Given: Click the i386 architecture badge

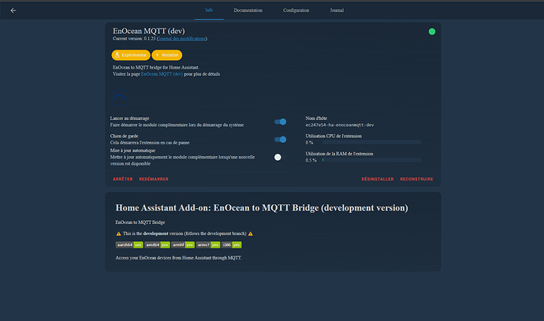Looking at the screenshot, I should tap(232, 244).
